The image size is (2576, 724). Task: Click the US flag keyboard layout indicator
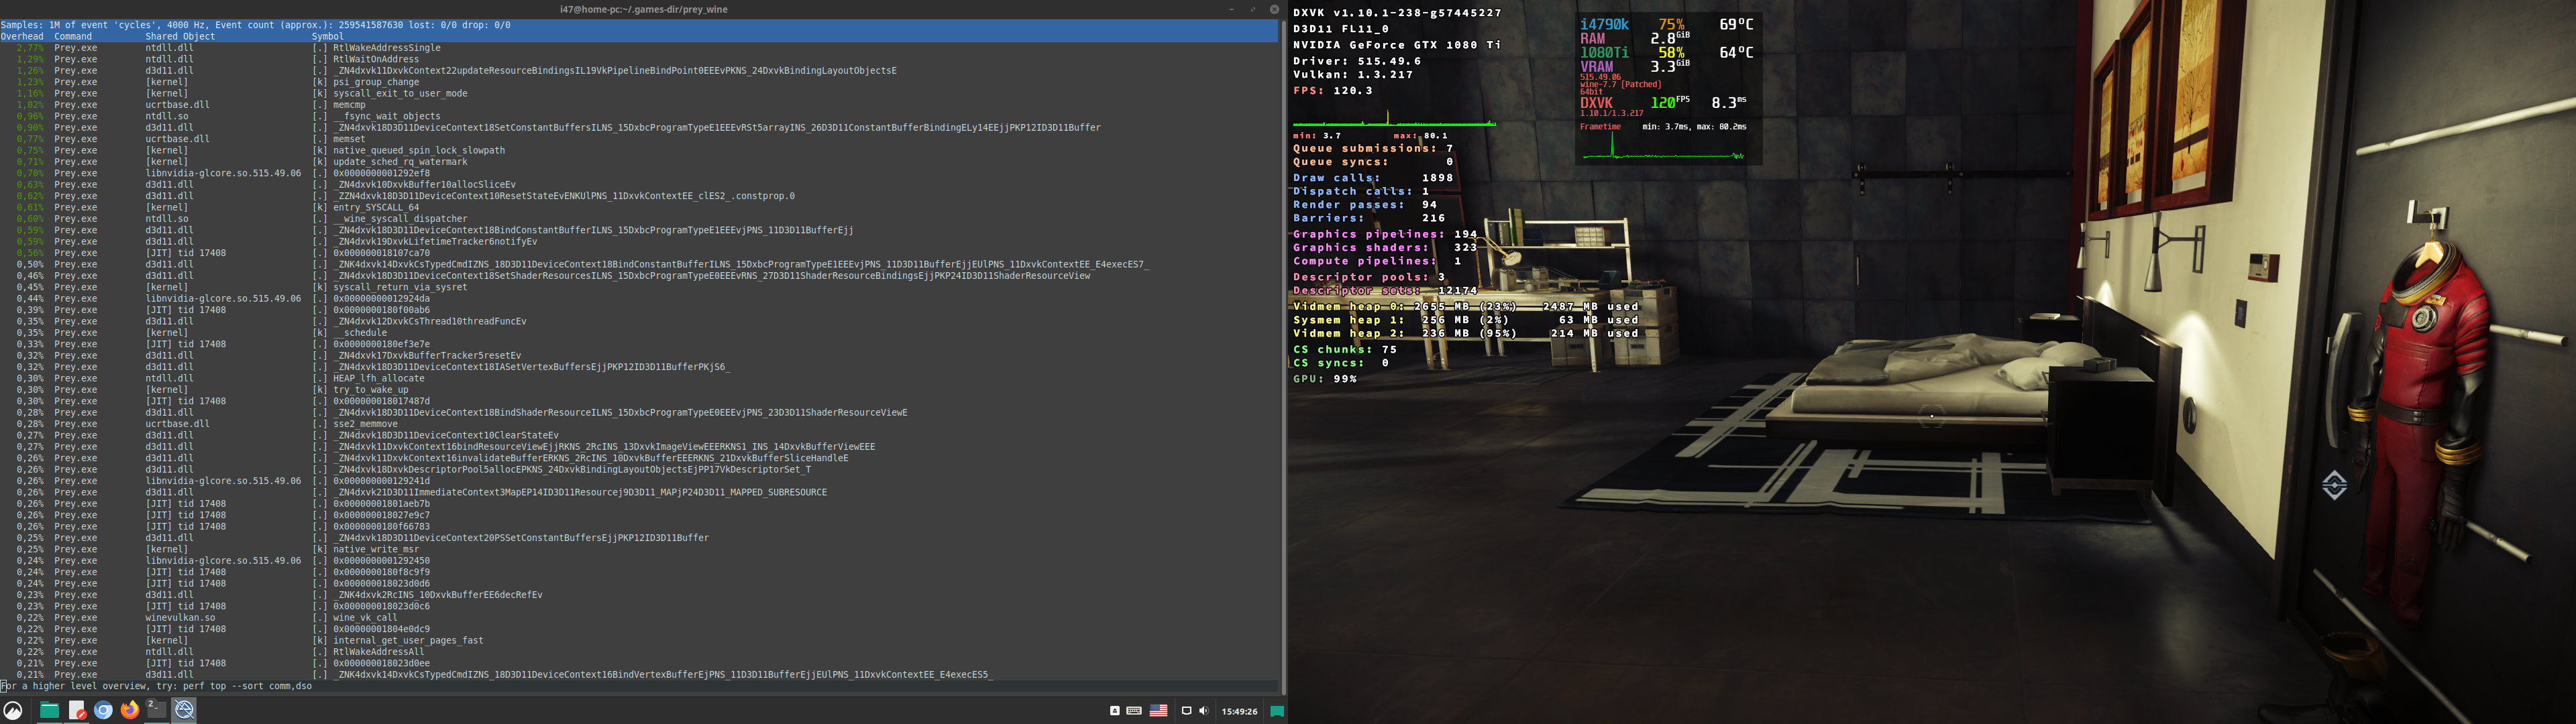point(1158,711)
